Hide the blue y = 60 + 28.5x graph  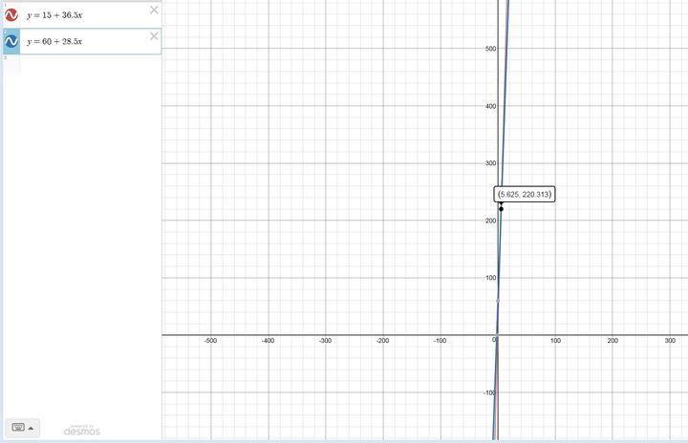[11, 42]
